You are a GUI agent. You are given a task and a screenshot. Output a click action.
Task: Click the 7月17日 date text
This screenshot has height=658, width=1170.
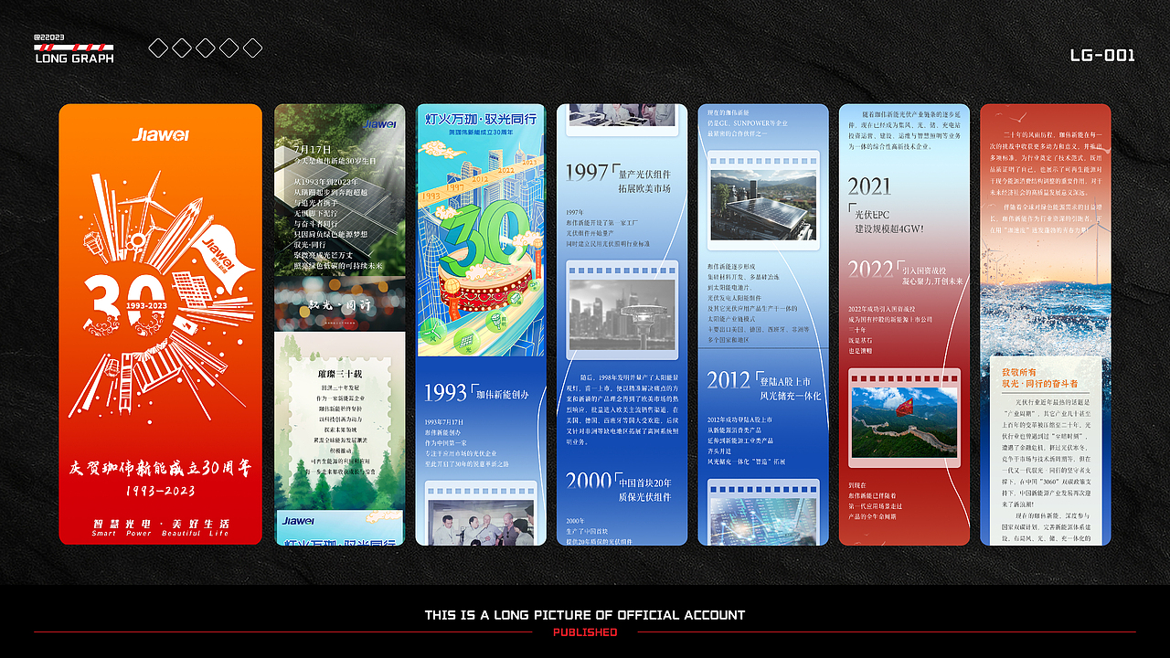(313, 149)
